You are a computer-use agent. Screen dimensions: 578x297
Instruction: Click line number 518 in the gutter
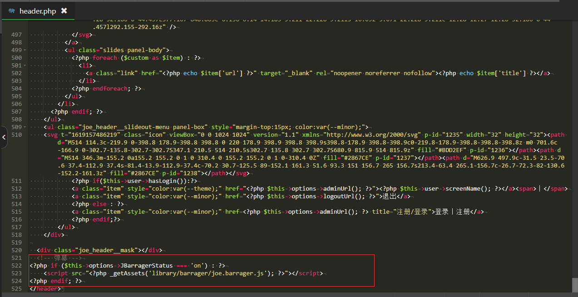click(x=16, y=235)
